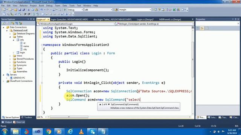Screen dimensions: 241x135
Task: Switch to the Toolbox tab
Action: point(26,117)
